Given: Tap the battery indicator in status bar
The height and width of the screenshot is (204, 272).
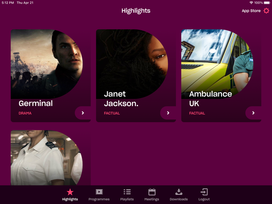Looking at the screenshot, I should 267,3.
